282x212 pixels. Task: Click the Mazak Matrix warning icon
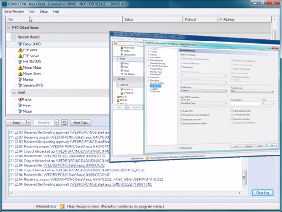(20, 68)
